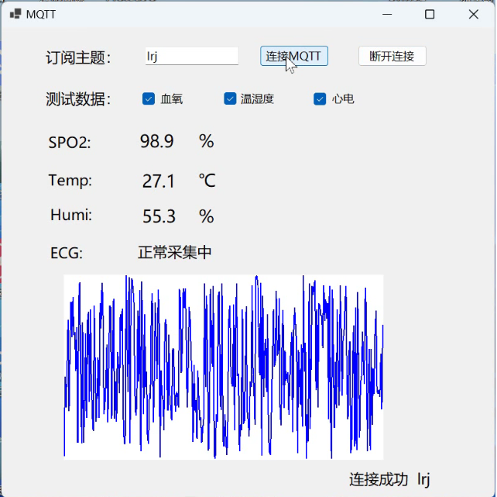Close the MQTT window
This screenshot has width=497, height=497.
tap(474, 14)
